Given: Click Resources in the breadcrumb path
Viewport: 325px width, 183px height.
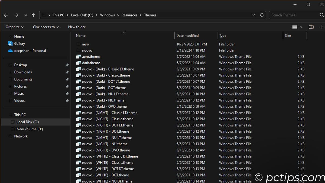Looking at the screenshot, I should coord(129,15).
